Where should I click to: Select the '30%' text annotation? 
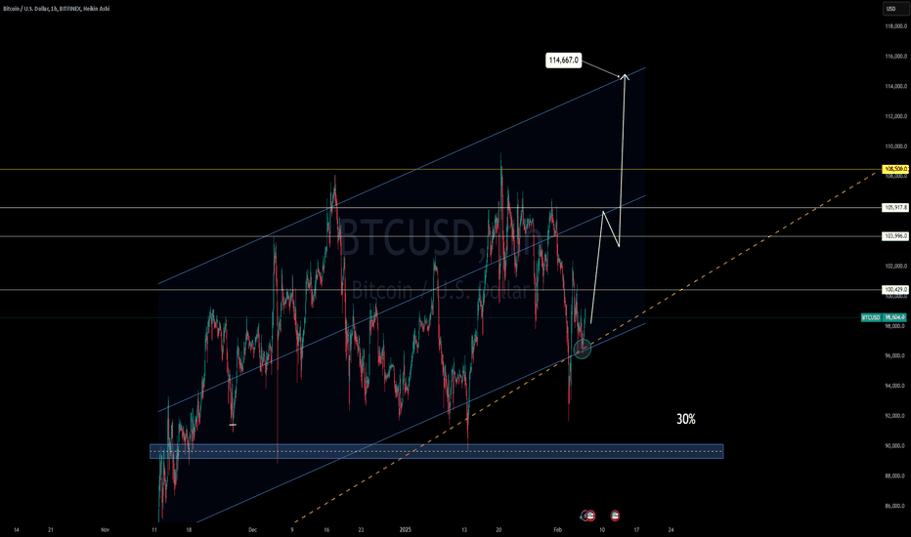point(686,419)
